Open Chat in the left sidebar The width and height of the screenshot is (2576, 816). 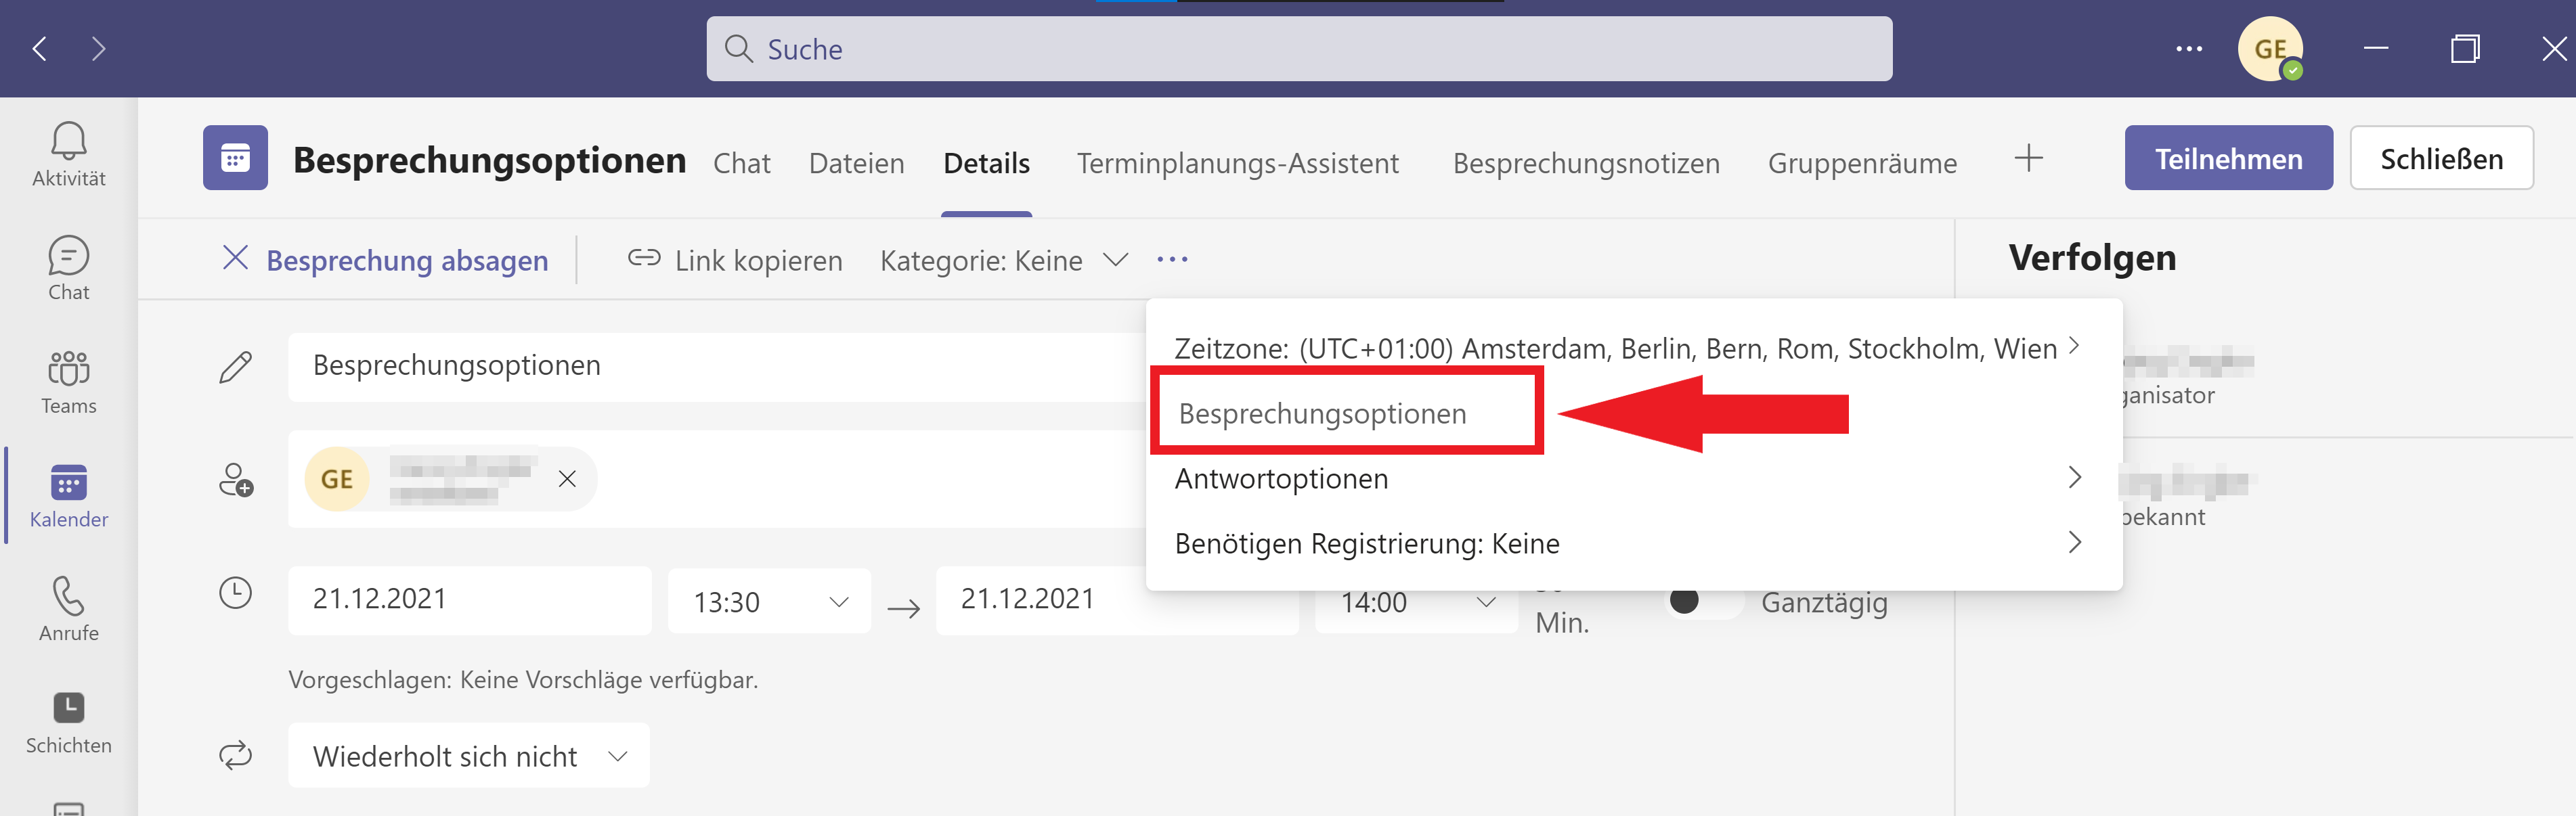(x=68, y=268)
